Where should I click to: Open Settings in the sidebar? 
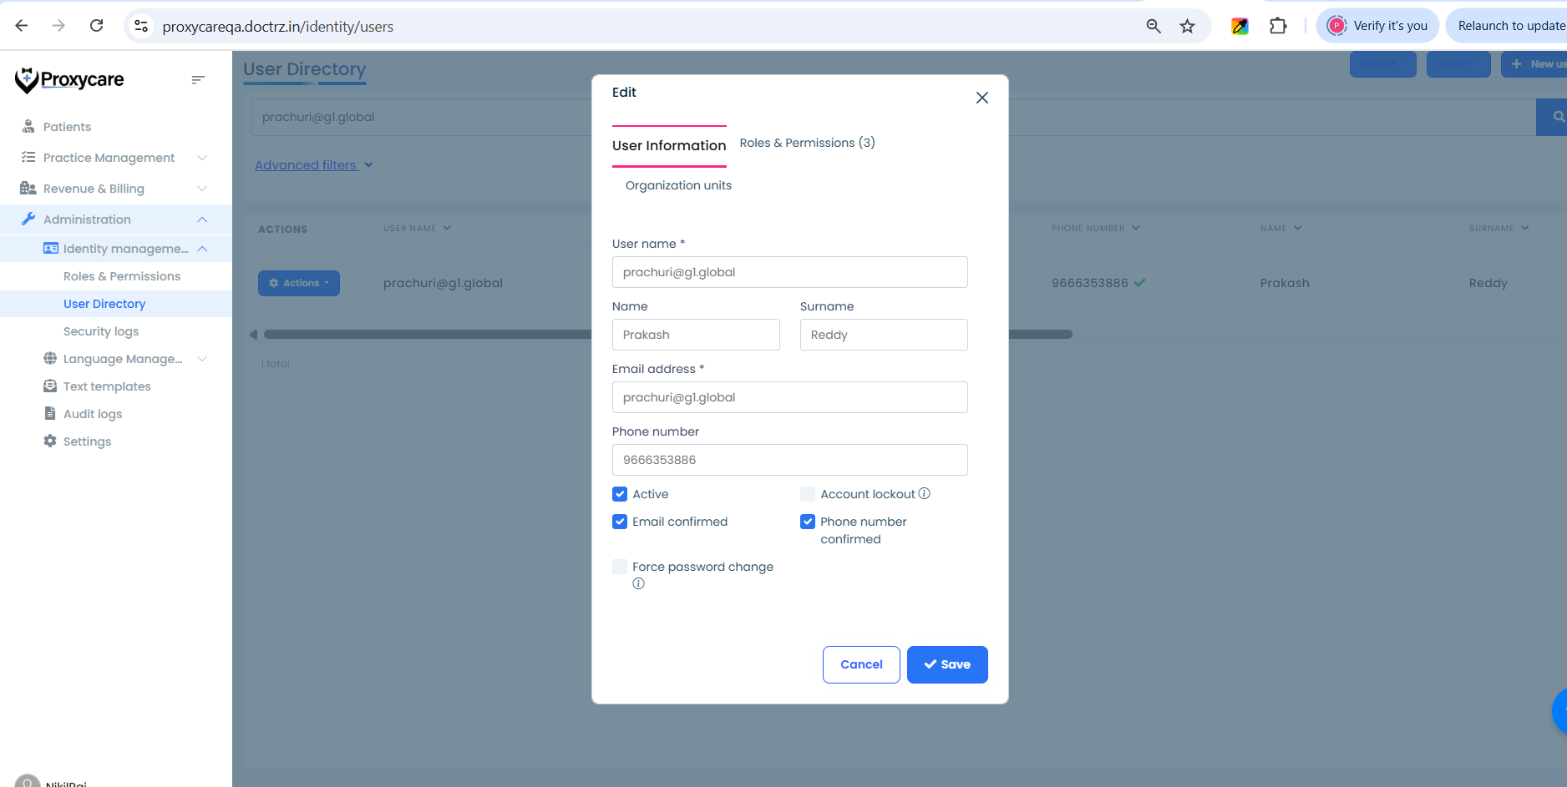coord(87,441)
